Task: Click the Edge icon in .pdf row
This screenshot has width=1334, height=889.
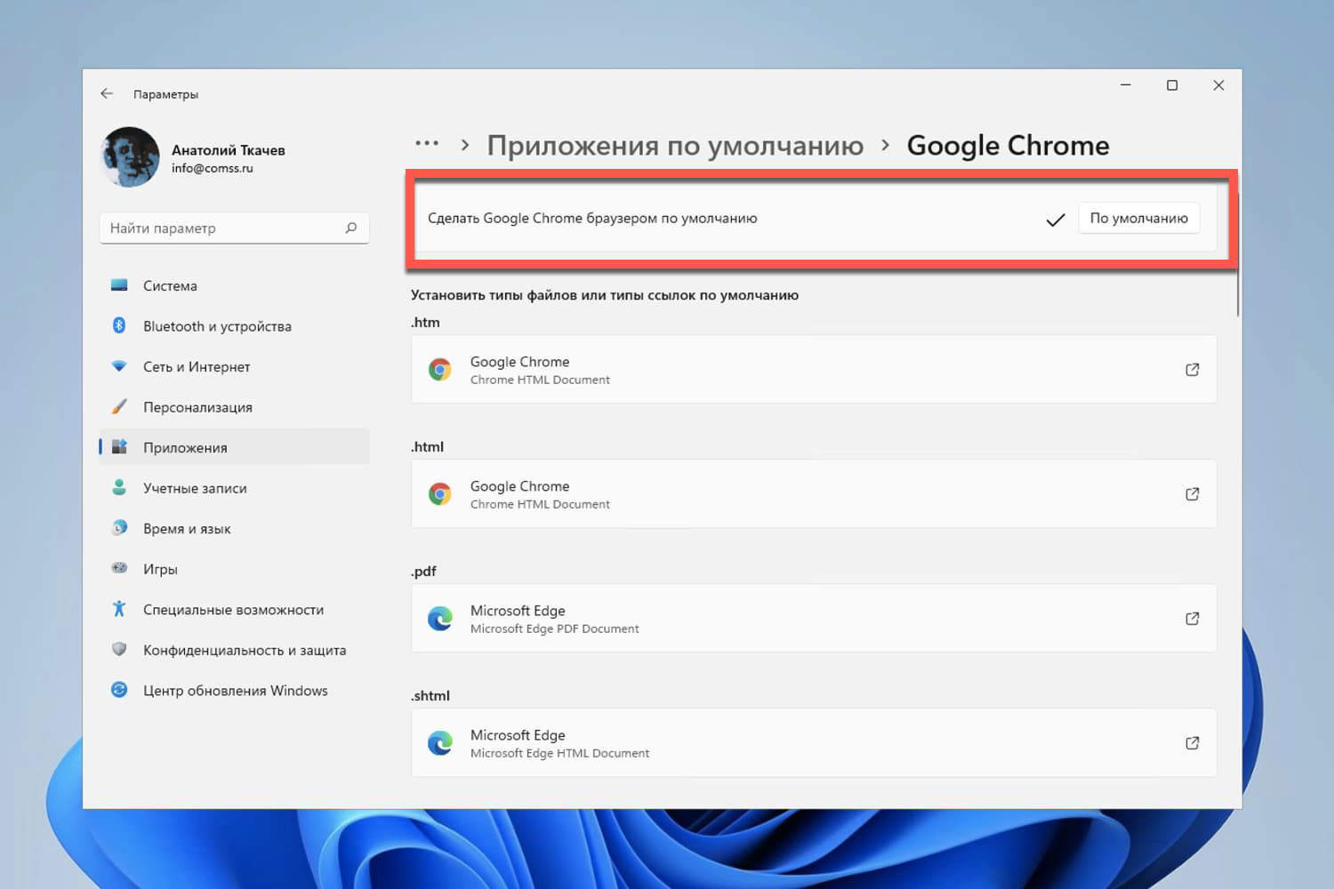Action: (x=440, y=618)
